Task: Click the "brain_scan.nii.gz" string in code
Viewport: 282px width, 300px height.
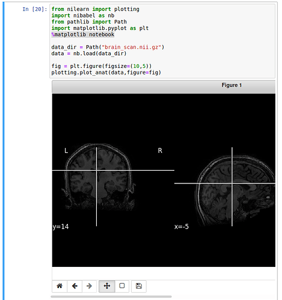Action: click(131, 47)
